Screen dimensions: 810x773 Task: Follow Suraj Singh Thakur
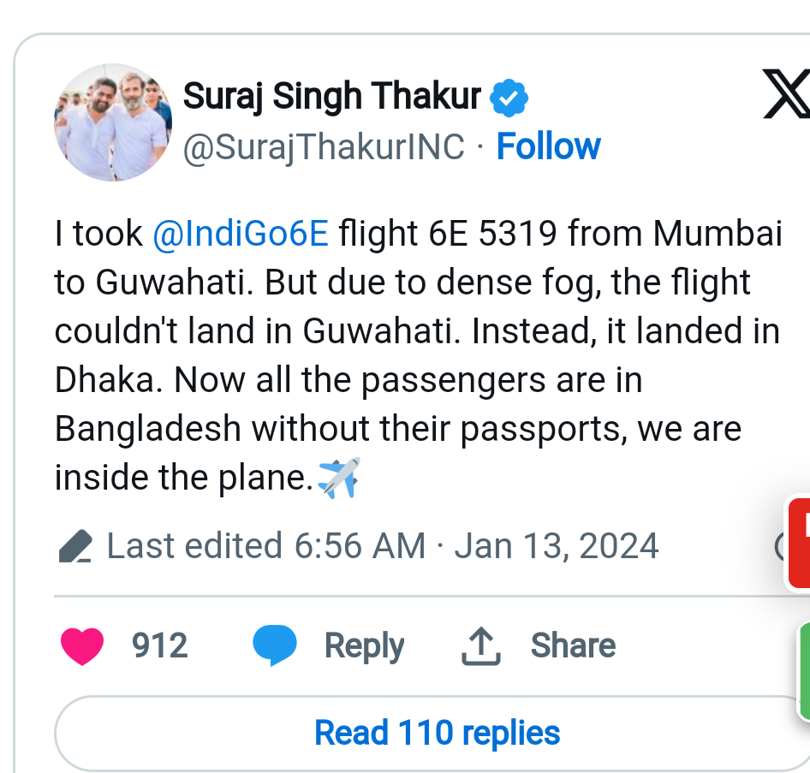[548, 146]
